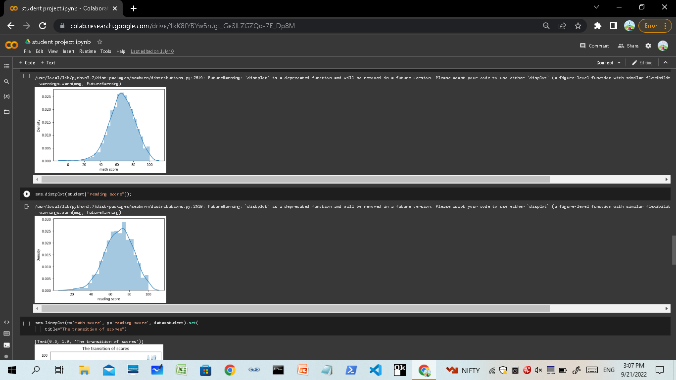Open the Insert menu
The height and width of the screenshot is (380, 676).
pos(68,51)
